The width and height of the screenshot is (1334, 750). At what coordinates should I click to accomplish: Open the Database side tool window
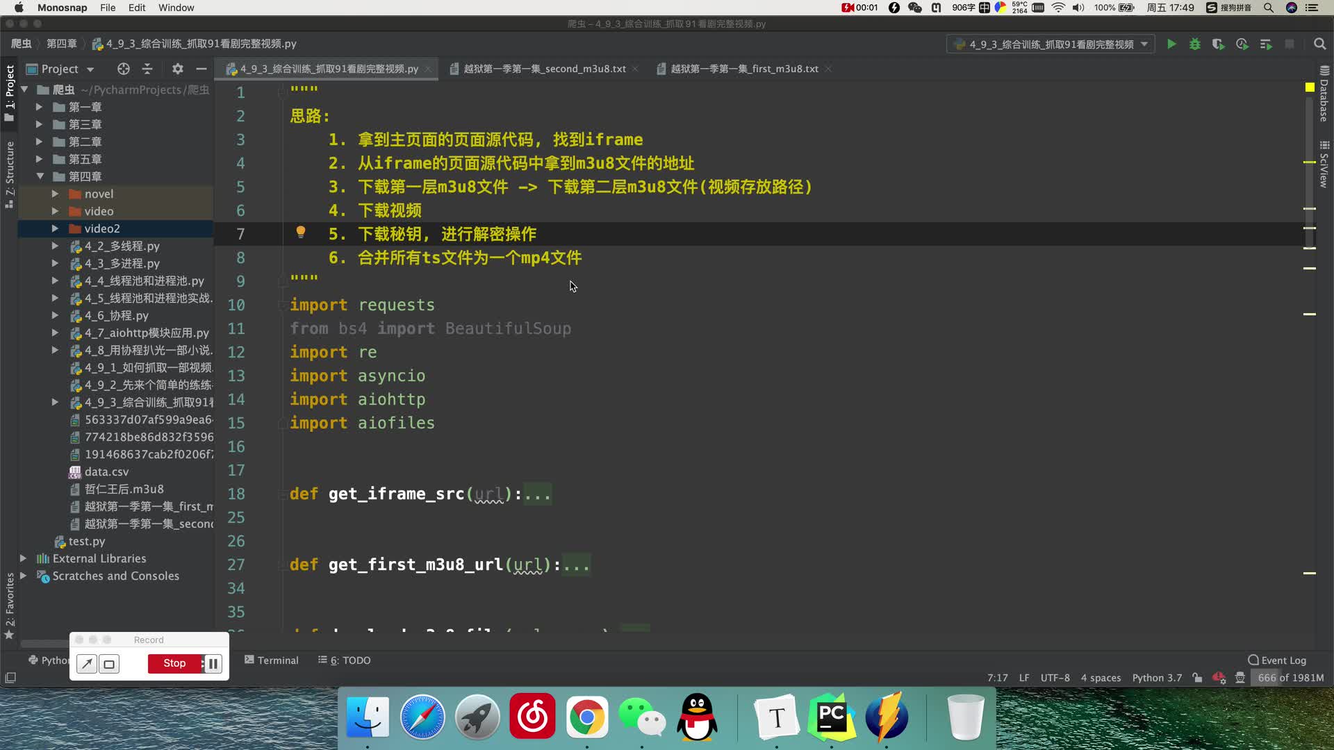(1324, 94)
